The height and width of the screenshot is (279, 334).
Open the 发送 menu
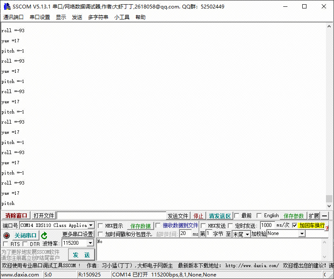tap(77, 17)
